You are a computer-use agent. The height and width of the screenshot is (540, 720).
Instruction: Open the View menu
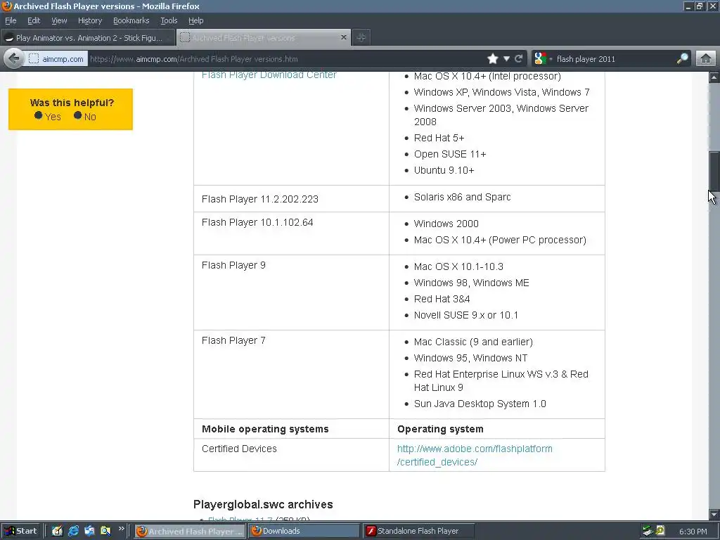click(59, 20)
